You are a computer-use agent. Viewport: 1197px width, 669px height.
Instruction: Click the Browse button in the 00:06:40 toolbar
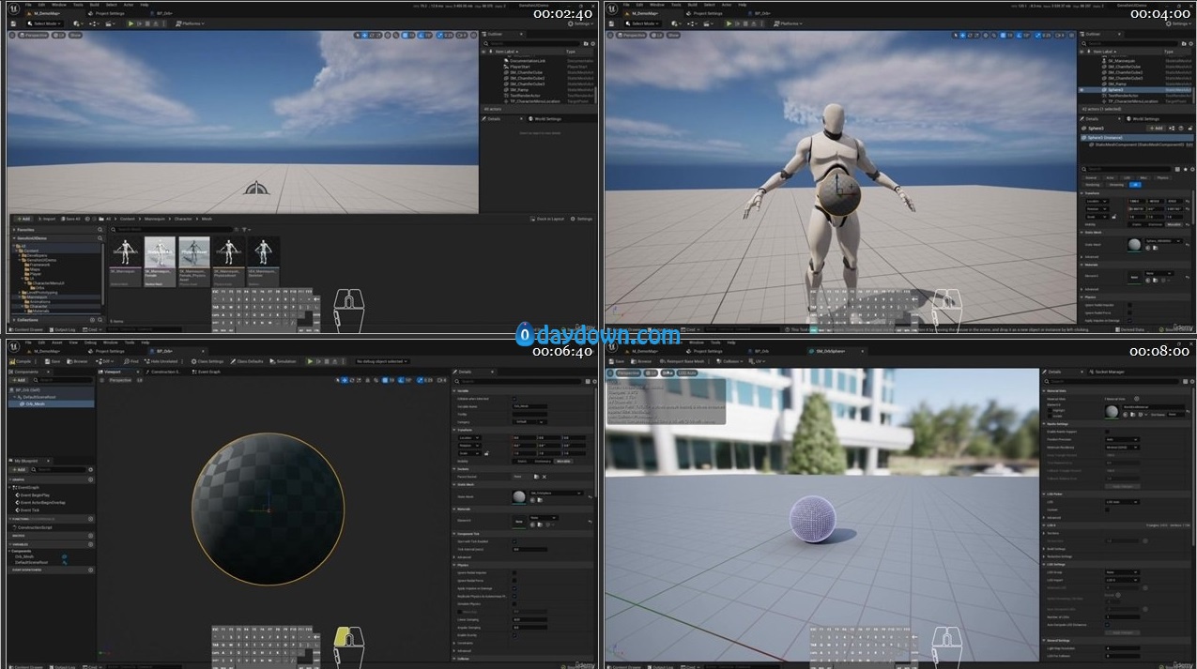(x=77, y=361)
